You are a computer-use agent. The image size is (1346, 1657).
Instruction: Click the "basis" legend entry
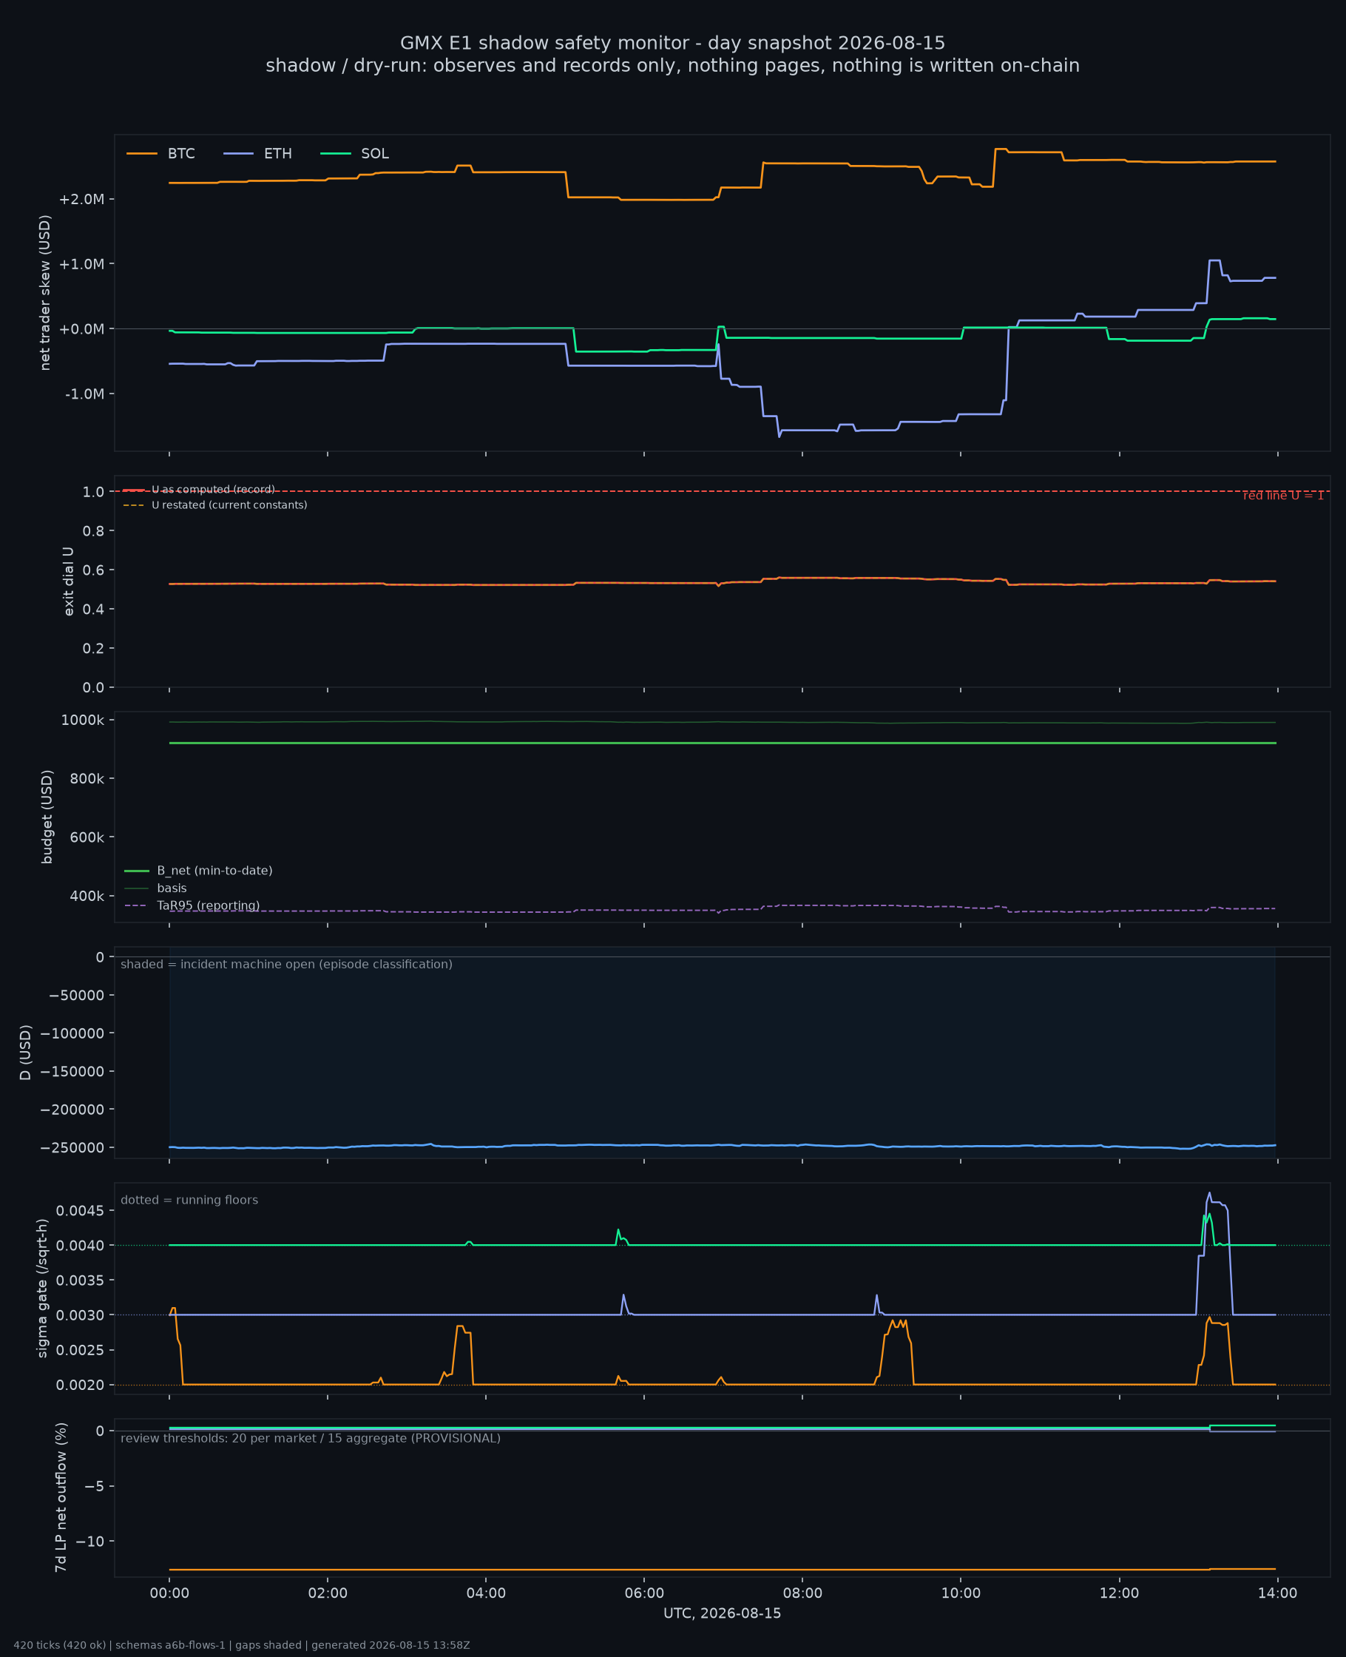click(172, 888)
